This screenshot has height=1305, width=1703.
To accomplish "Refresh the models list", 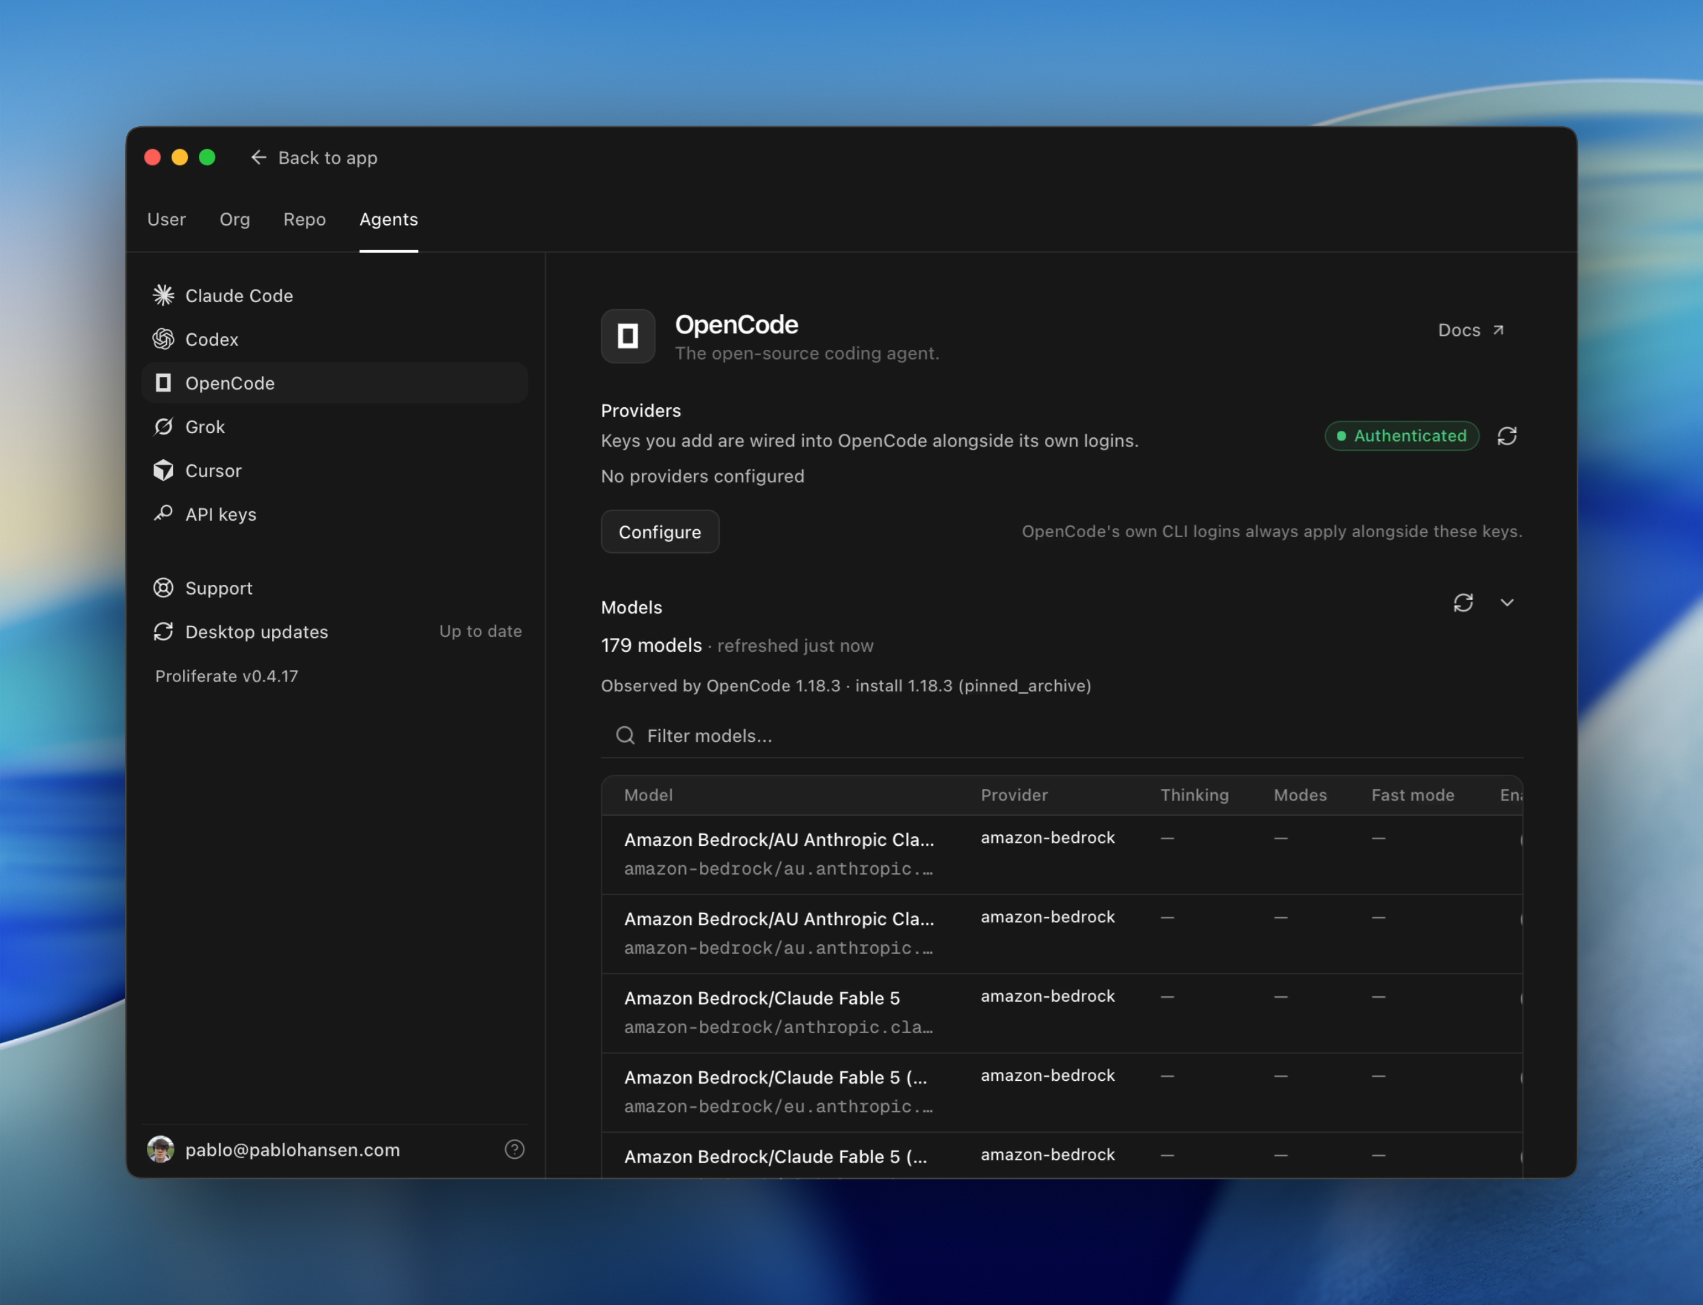I will click(x=1463, y=603).
